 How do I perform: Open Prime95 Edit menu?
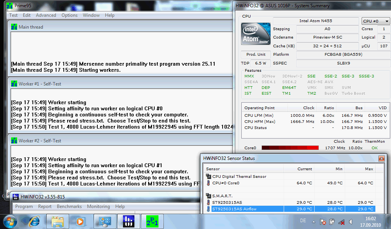[27, 15]
